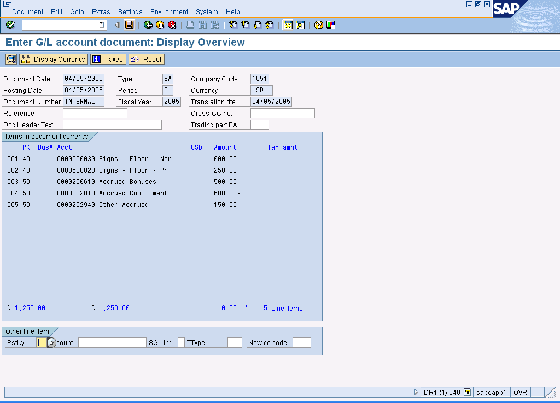Click the green checkmark Enter icon
Viewport: 560px width, 403px height.
coord(10,25)
